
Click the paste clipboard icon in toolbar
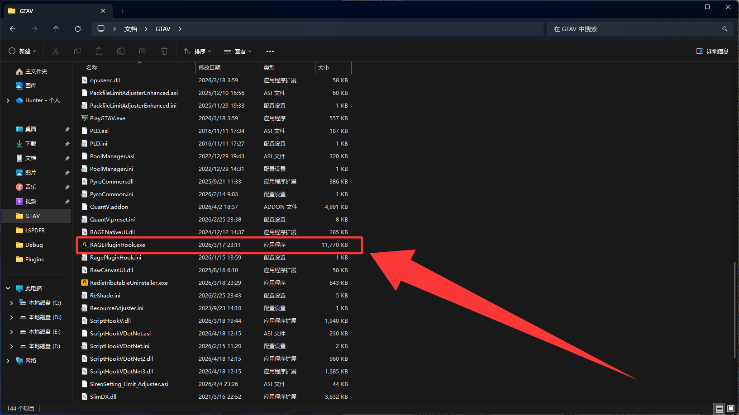(x=99, y=51)
